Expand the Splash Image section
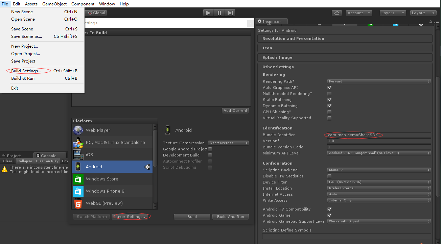 (x=345, y=57)
